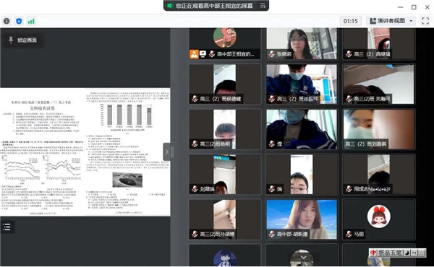Click the 01:15 meeting timer

[x=350, y=21]
